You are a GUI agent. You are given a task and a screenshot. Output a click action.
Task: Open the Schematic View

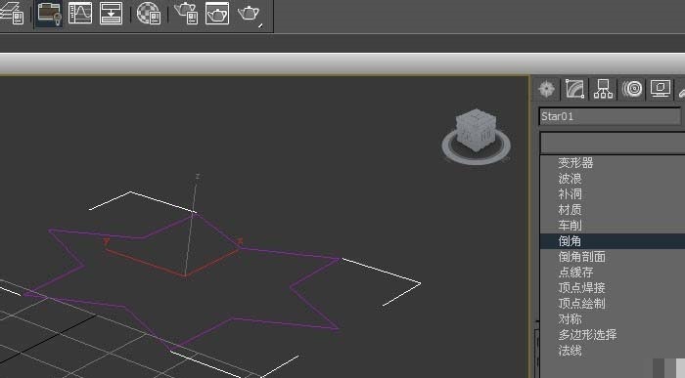[x=111, y=13]
